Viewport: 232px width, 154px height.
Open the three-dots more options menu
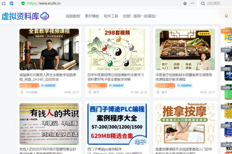192,3
